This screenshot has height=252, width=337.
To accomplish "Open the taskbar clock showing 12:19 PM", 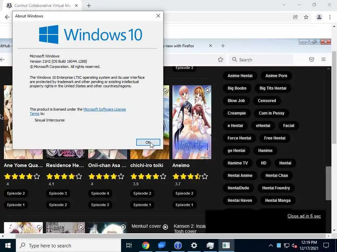I will point(309,245).
